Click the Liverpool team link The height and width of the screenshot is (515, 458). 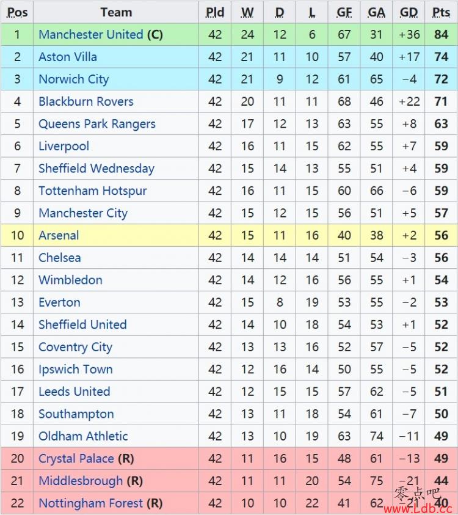point(64,147)
